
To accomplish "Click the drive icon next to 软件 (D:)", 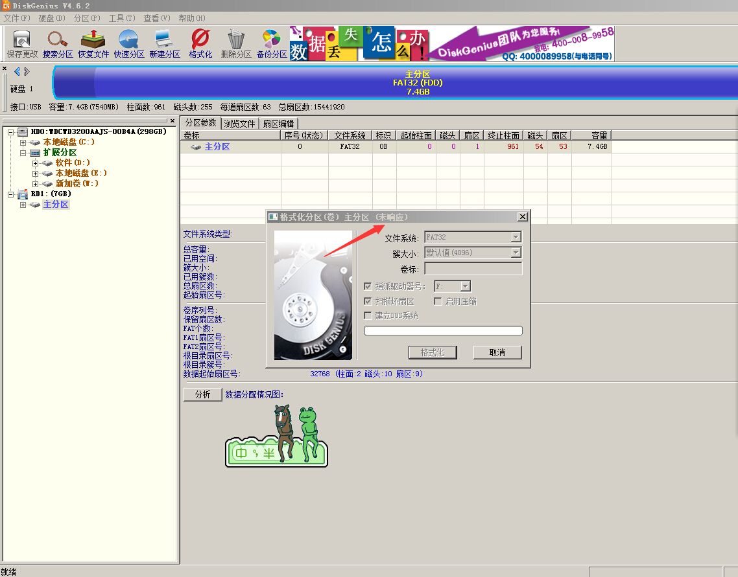I will tap(47, 163).
